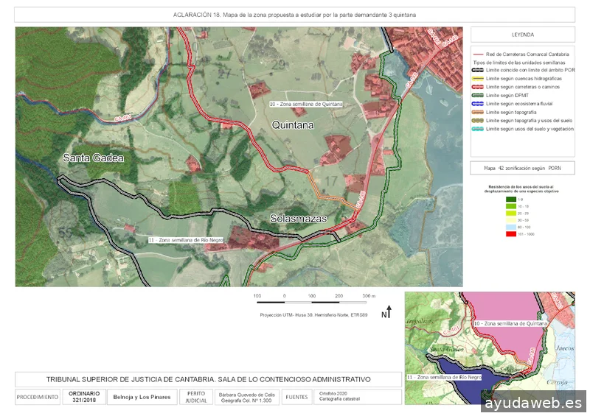The height and width of the screenshot is (416, 590).
Task: Click the Solasmazas place label on map
Action: 297,219
